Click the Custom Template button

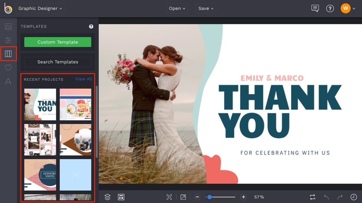[x=58, y=42]
